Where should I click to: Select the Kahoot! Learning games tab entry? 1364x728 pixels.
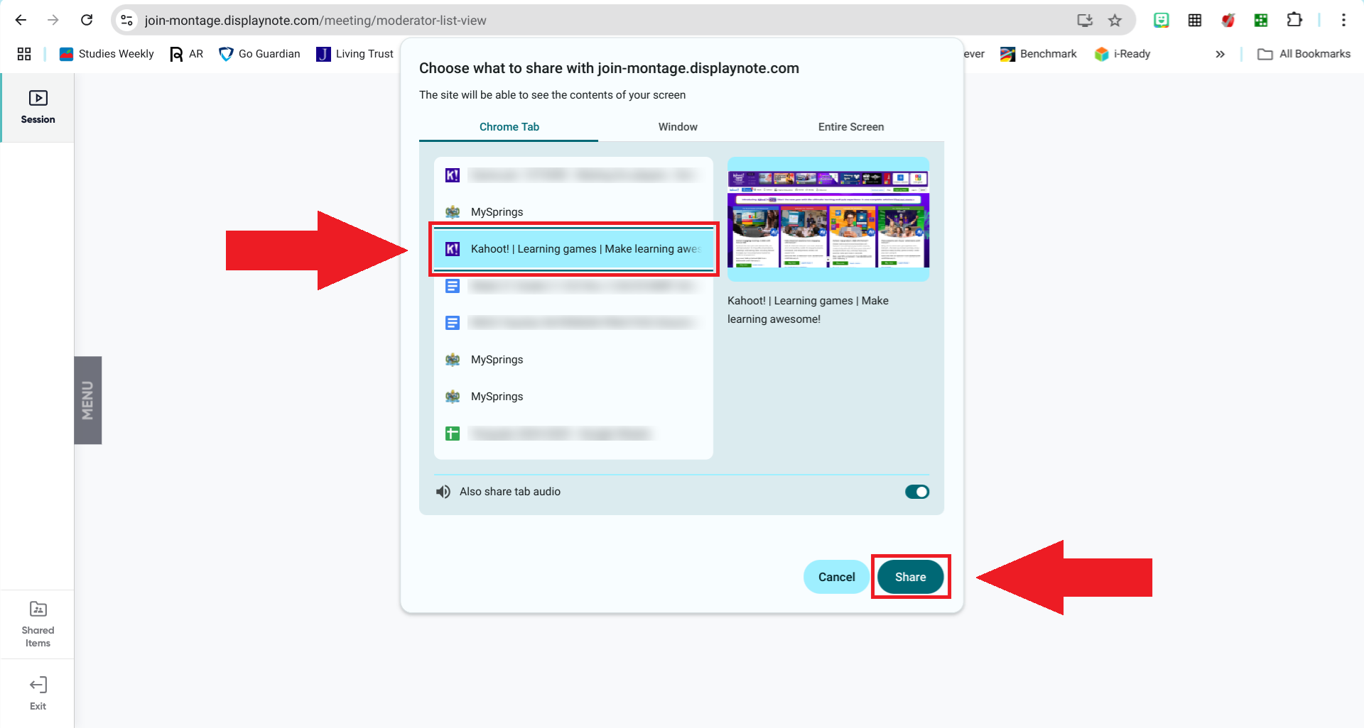click(573, 249)
